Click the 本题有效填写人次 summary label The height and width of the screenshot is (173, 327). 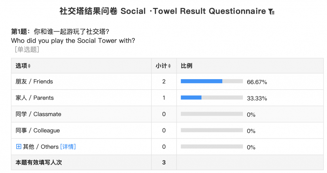pyautogui.click(x=39, y=162)
